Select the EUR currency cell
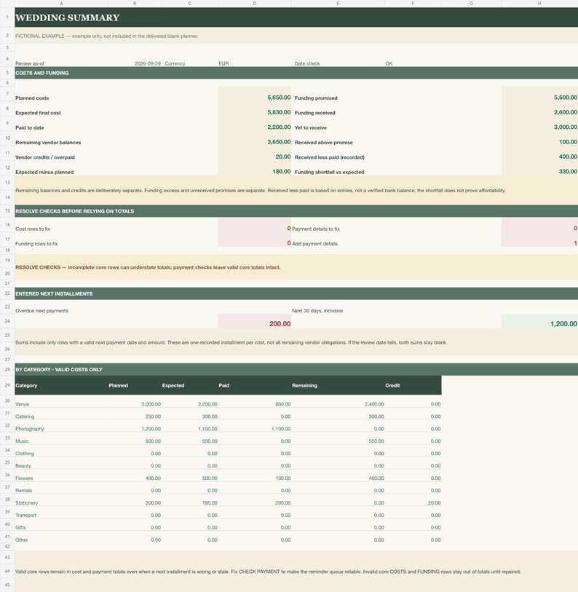This screenshot has height=592, width=578. 223,63
